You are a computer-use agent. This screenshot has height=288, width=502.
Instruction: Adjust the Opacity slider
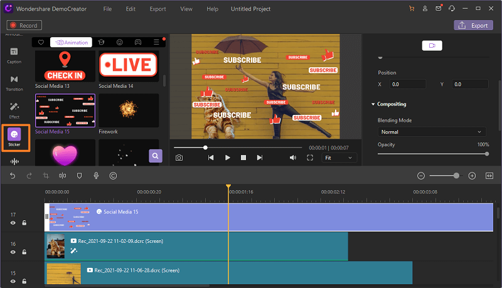coord(433,154)
